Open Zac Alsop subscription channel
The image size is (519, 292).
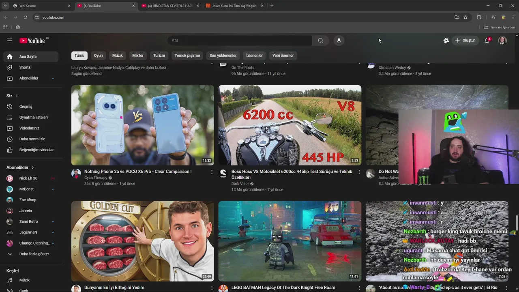(x=31, y=200)
